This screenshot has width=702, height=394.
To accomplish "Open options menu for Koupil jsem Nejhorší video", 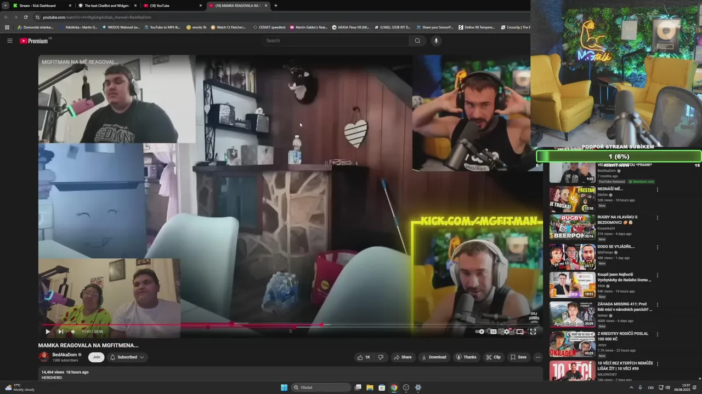I will [x=657, y=275].
